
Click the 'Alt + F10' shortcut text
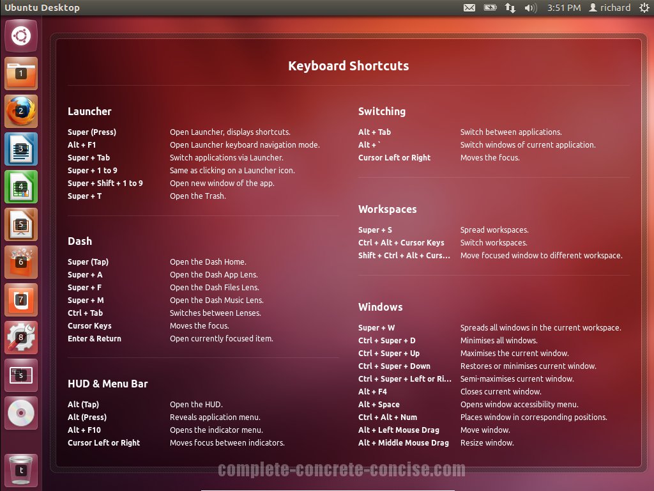pyautogui.click(x=84, y=430)
